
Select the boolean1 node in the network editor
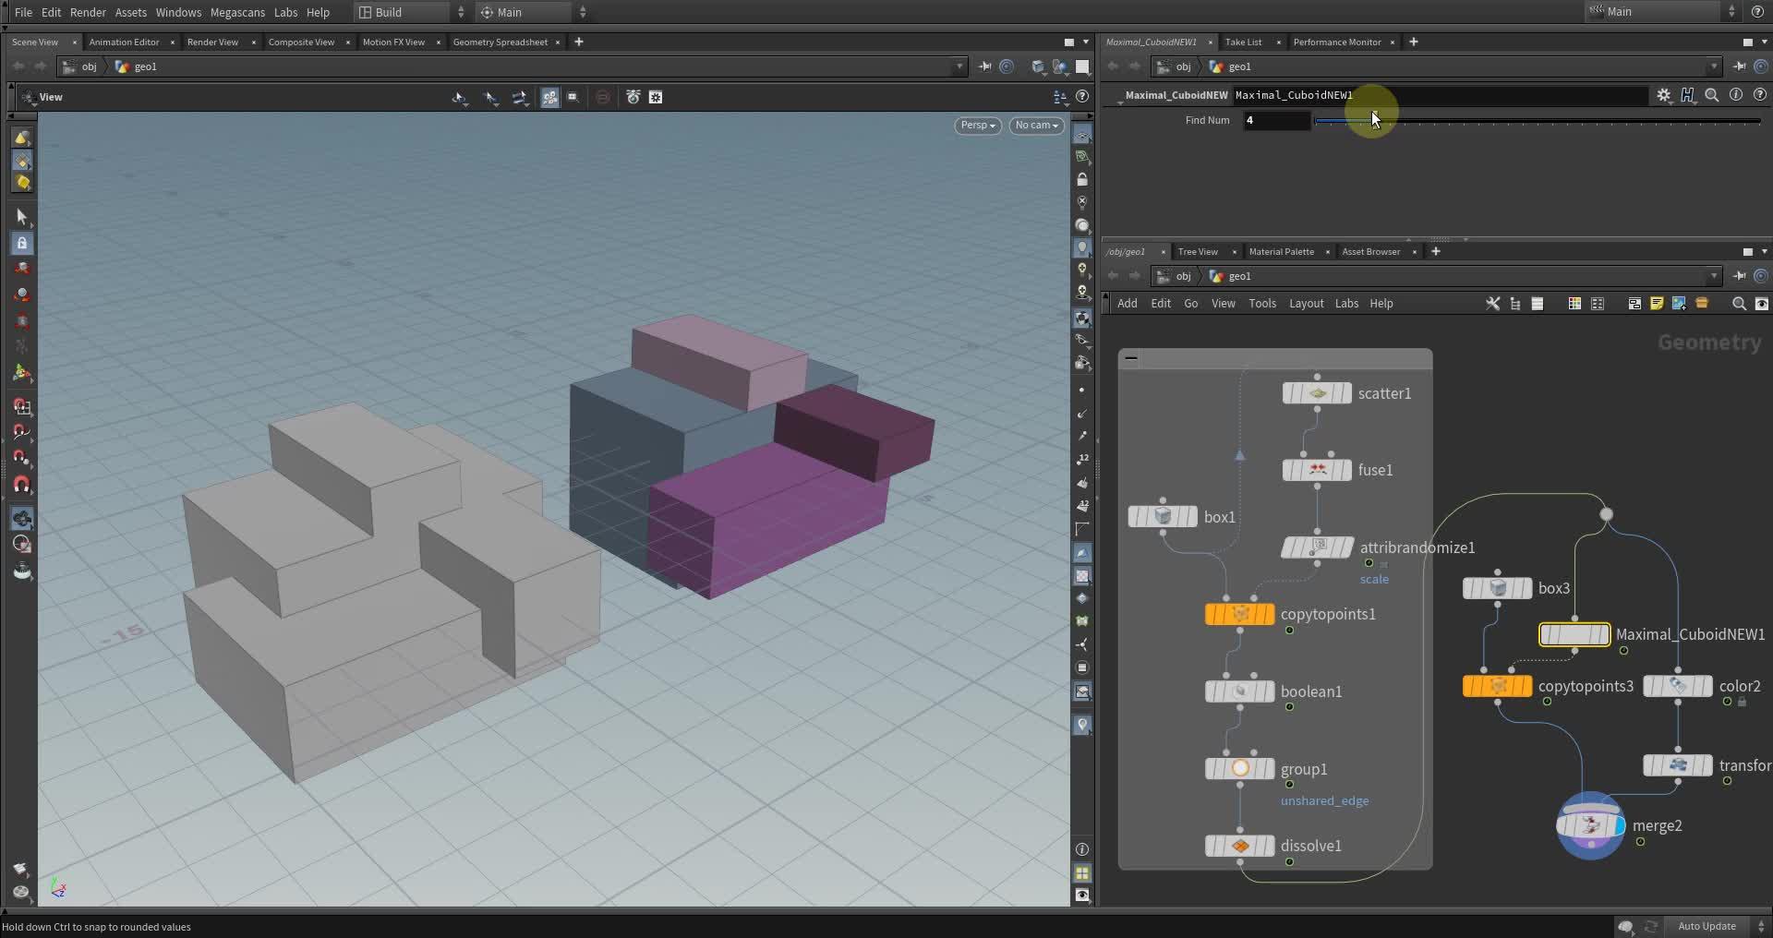(1239, 691)
